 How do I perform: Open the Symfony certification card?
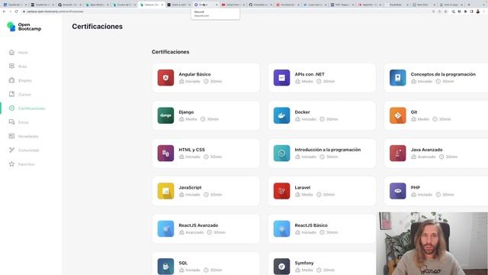click(322, 264)
